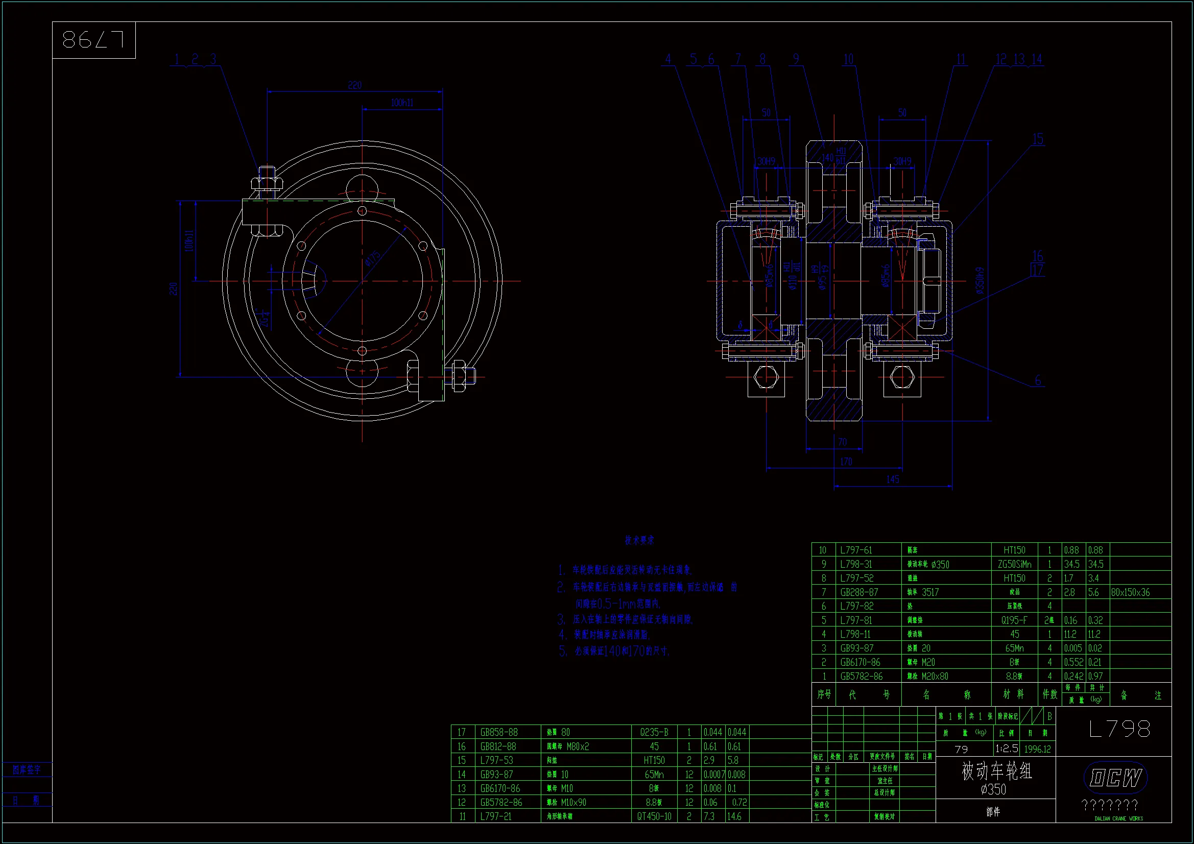Click the large L798 drawing number in title block
The image size is (1194, 844).
tap(1119, 729)
